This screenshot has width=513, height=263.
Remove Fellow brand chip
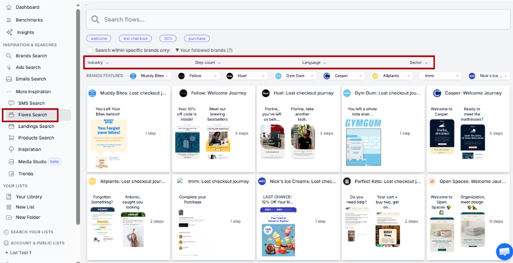click(x=215, y=76)
